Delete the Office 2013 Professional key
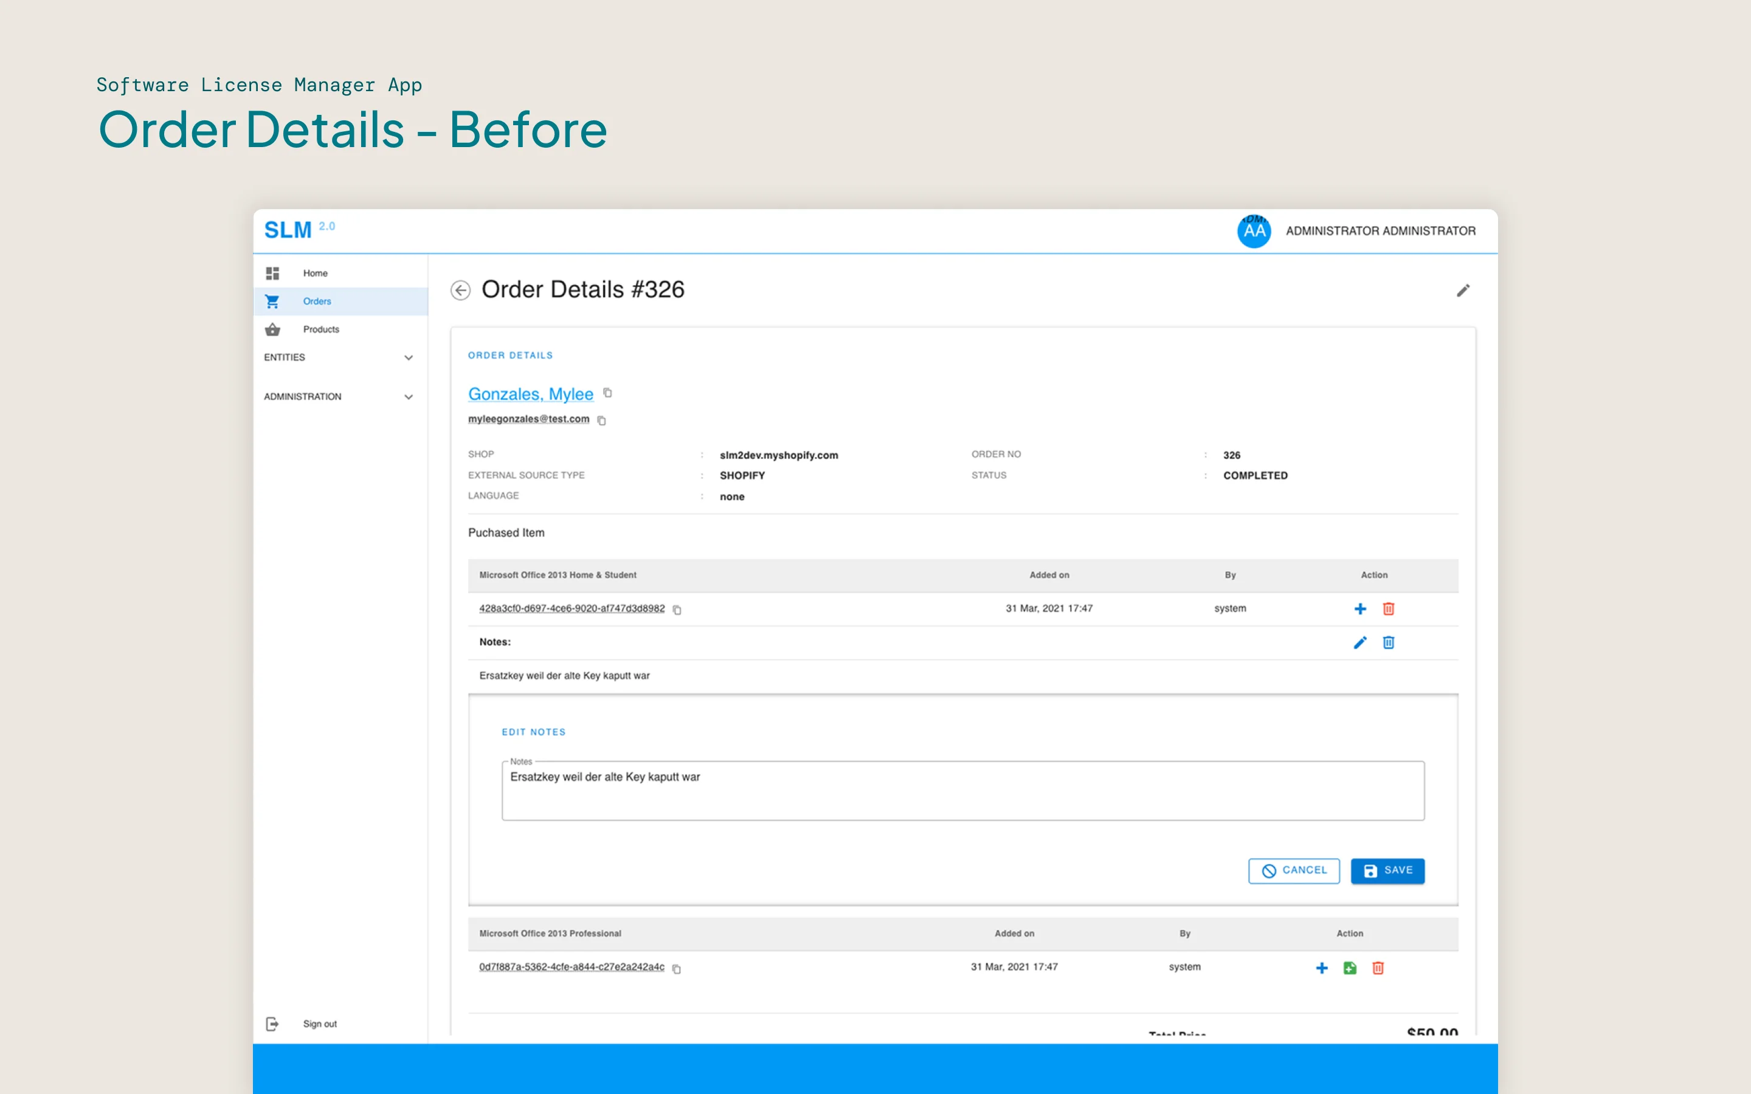Image resolution: width=1751 pixels, height=1094 pixels. point(1378,968)
